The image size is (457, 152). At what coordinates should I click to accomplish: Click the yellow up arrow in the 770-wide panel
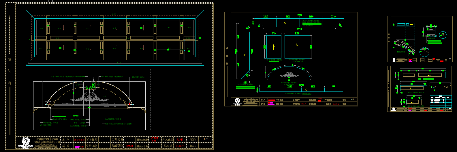coord(273,46)
